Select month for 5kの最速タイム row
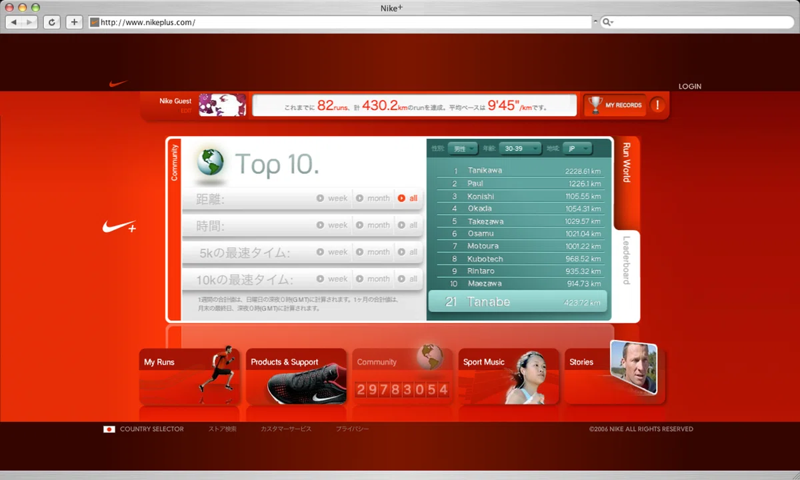 [x=373, y=252]
